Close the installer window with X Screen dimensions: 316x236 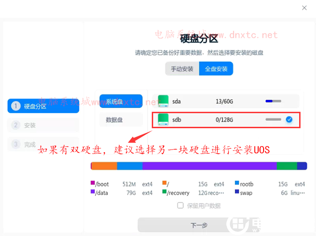[x=304, y=8]
